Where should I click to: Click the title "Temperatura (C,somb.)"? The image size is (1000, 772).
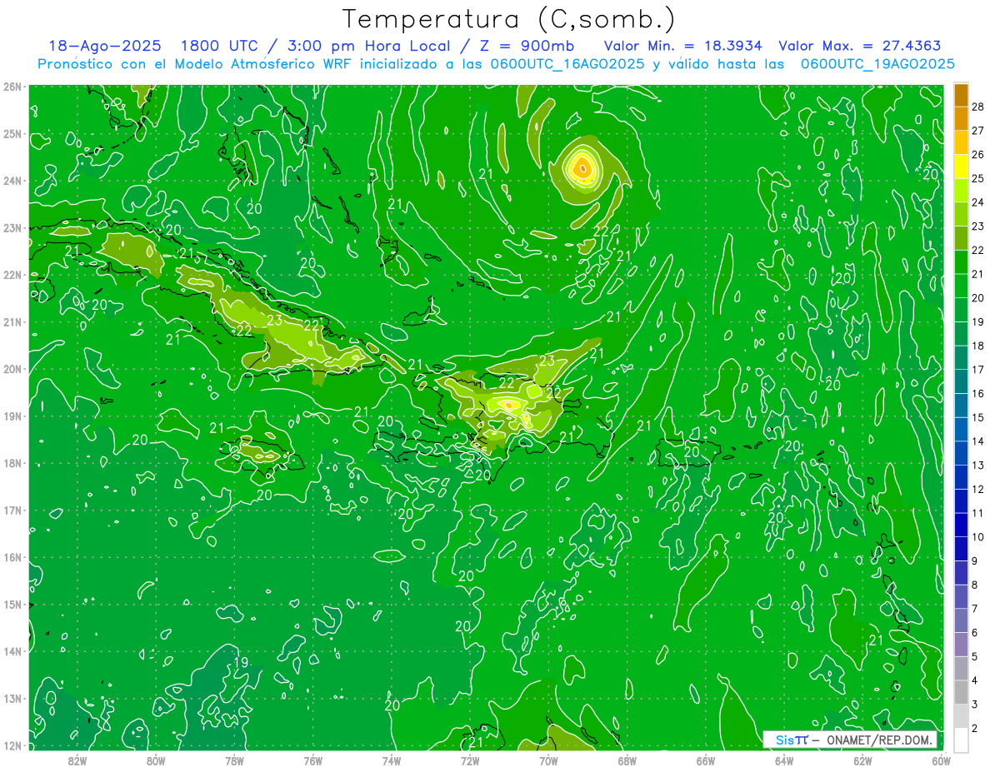point(509,19)
